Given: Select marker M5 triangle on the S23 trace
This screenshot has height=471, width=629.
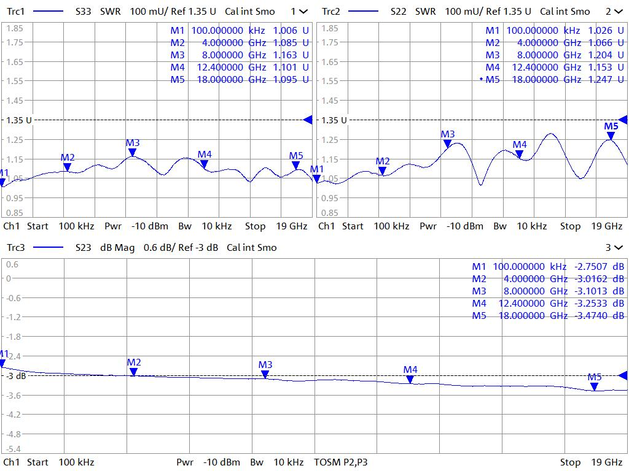Looking at the screenshot, I should pyautogui.click(x=594, y=386).
